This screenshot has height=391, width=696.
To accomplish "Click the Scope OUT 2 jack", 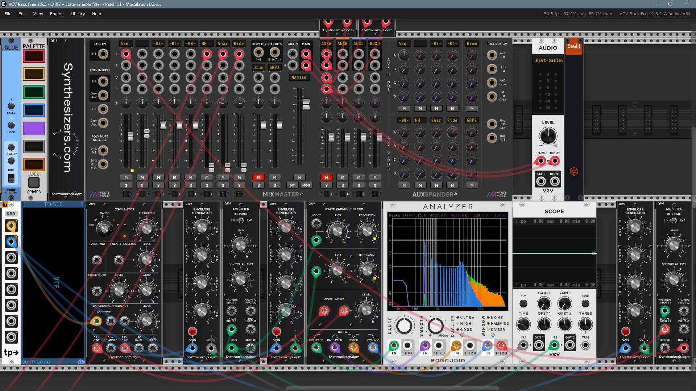I will 569,345.
